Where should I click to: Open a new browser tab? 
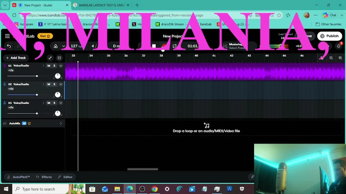tap(137, 5)
